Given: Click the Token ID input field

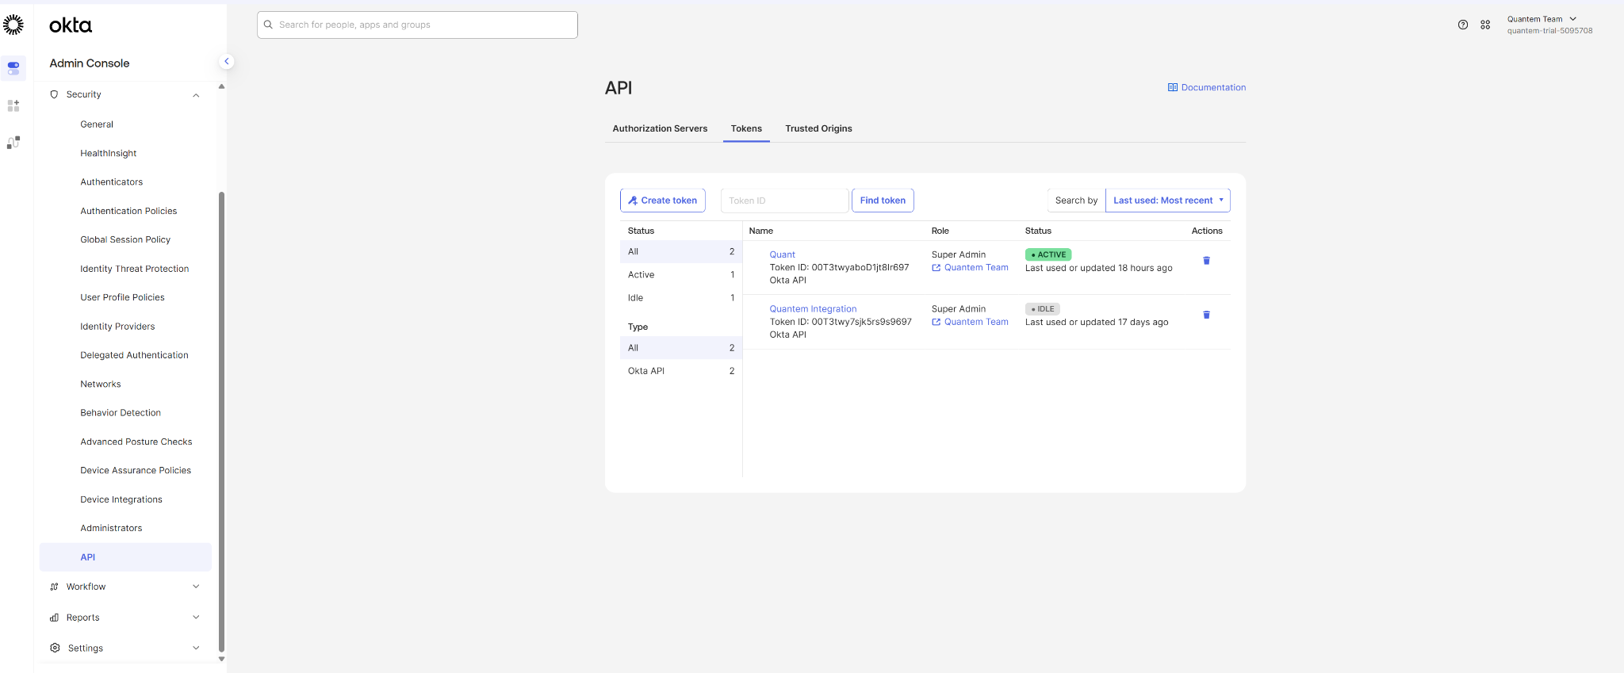Looking at the screenshot, I should pos(784,201).
